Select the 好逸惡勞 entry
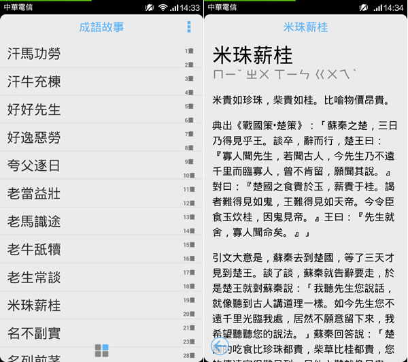This screenshot has height=362, width=408. [101, 137]
